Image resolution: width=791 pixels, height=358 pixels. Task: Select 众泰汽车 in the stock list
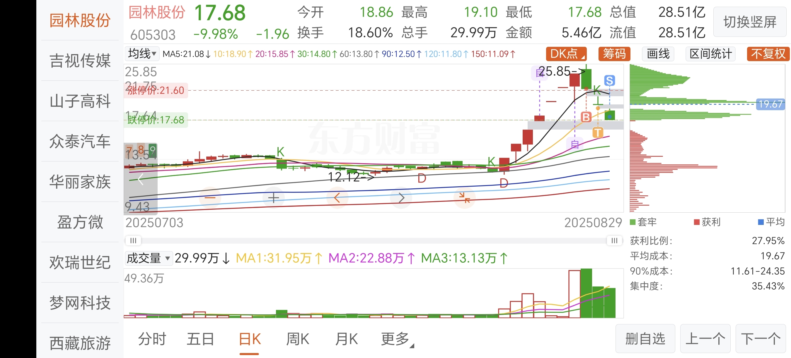point(80,141)
